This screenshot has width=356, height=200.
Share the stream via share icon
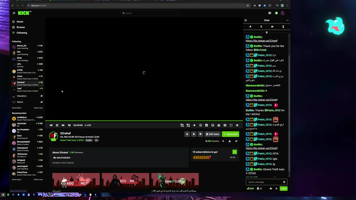point(223,141)
